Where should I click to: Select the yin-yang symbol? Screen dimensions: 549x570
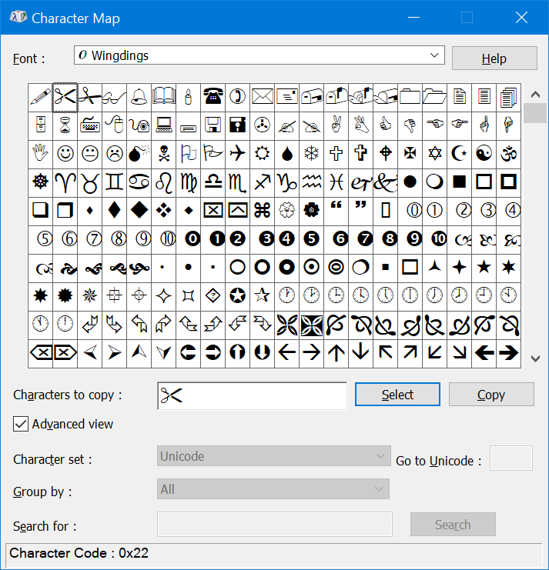point(484,153)
